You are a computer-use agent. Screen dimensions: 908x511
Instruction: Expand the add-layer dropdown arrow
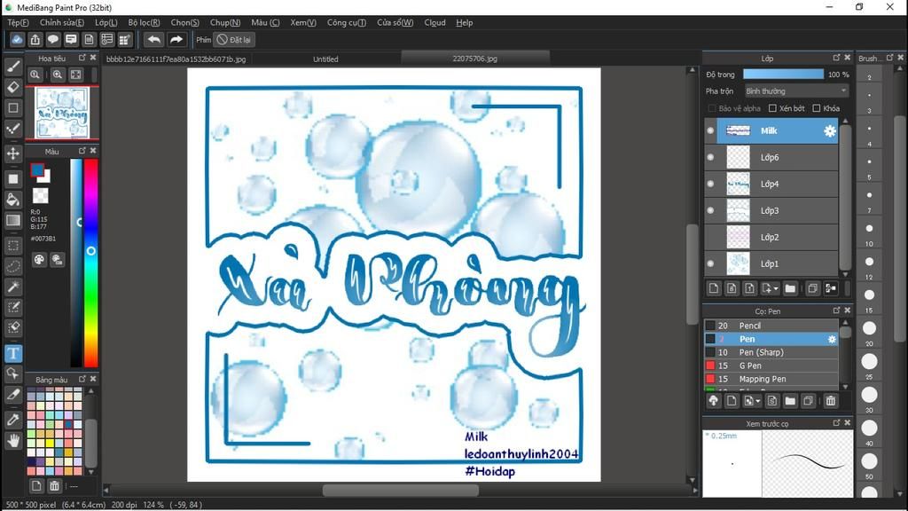(776, 288)
